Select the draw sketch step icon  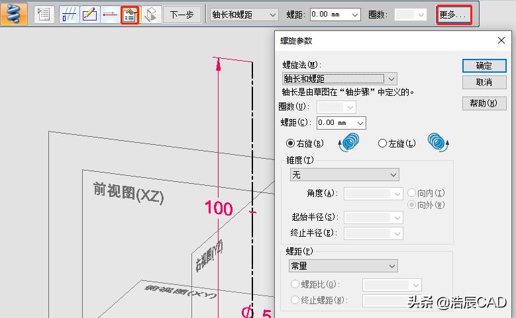(89, 15)
